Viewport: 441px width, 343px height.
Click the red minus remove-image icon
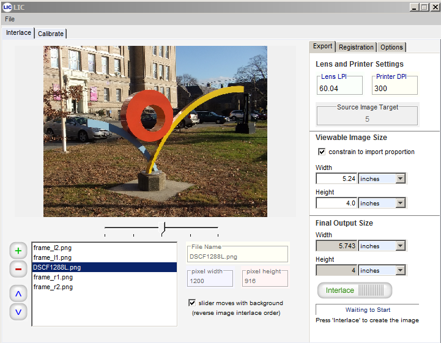[x=18, y=269]
